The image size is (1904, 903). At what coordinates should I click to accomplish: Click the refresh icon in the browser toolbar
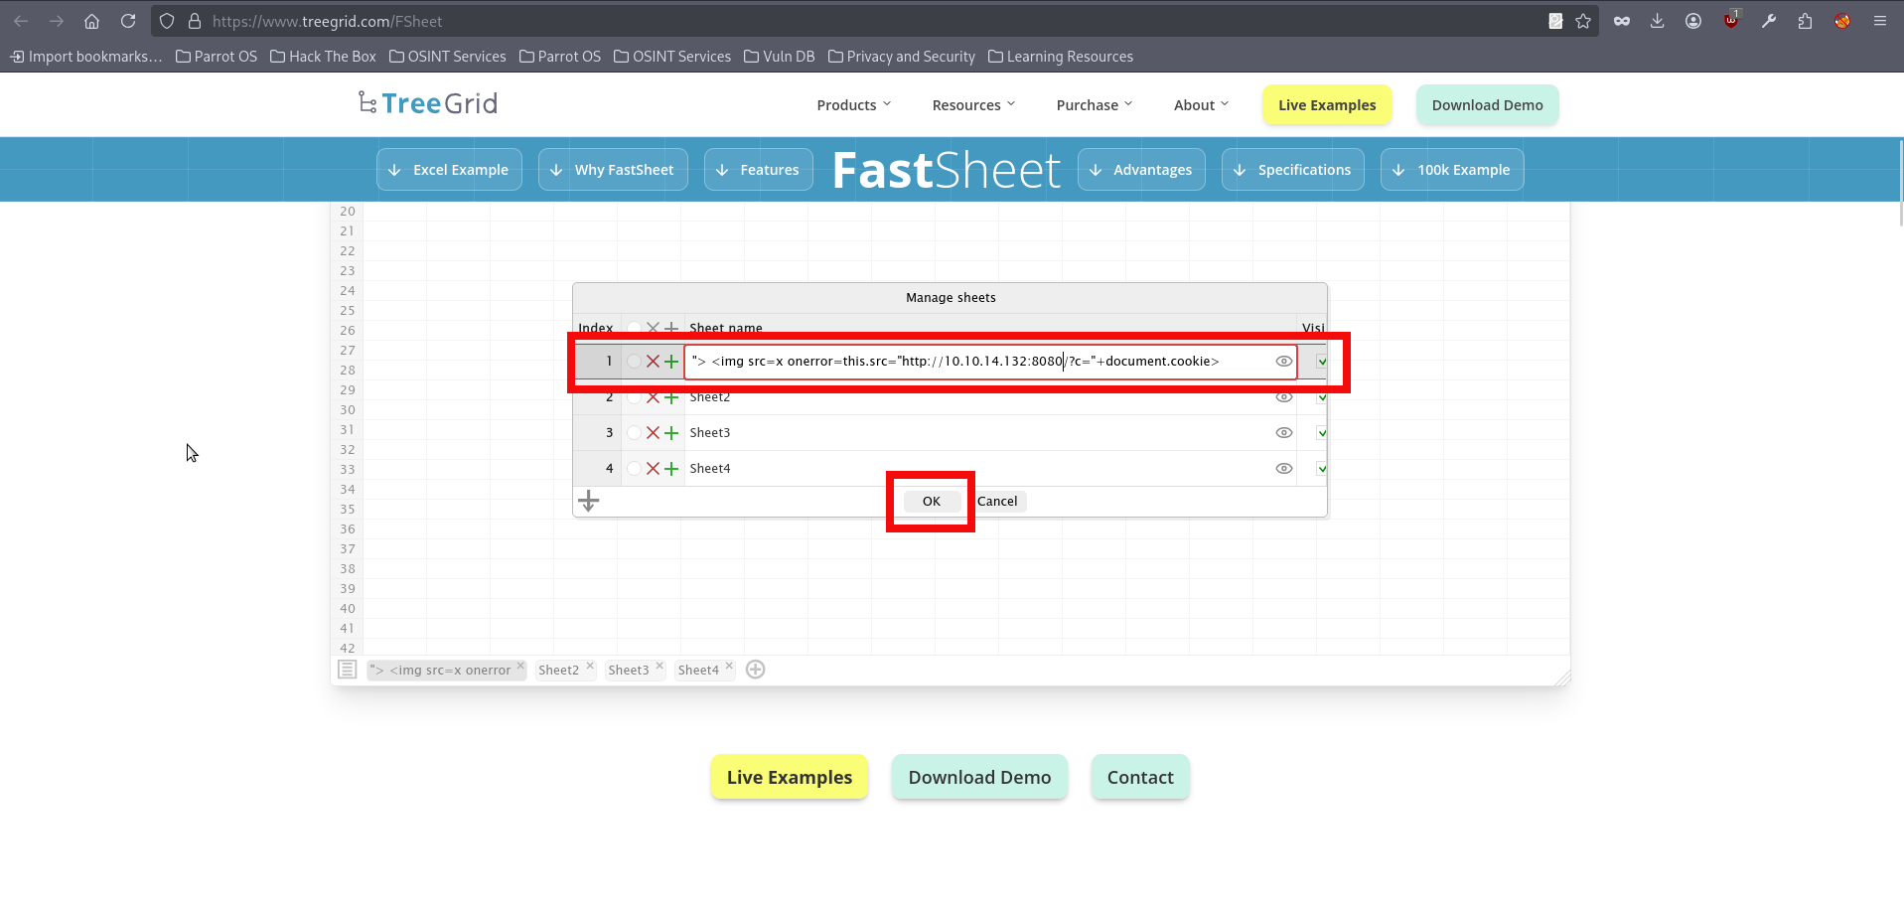click(128, 20)
